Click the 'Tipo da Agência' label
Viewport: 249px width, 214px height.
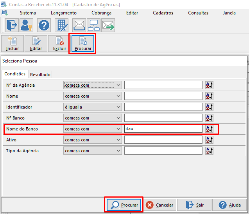point(22,151)
